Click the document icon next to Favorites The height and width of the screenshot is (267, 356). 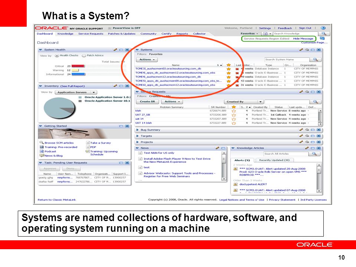(x=265, y=34)
